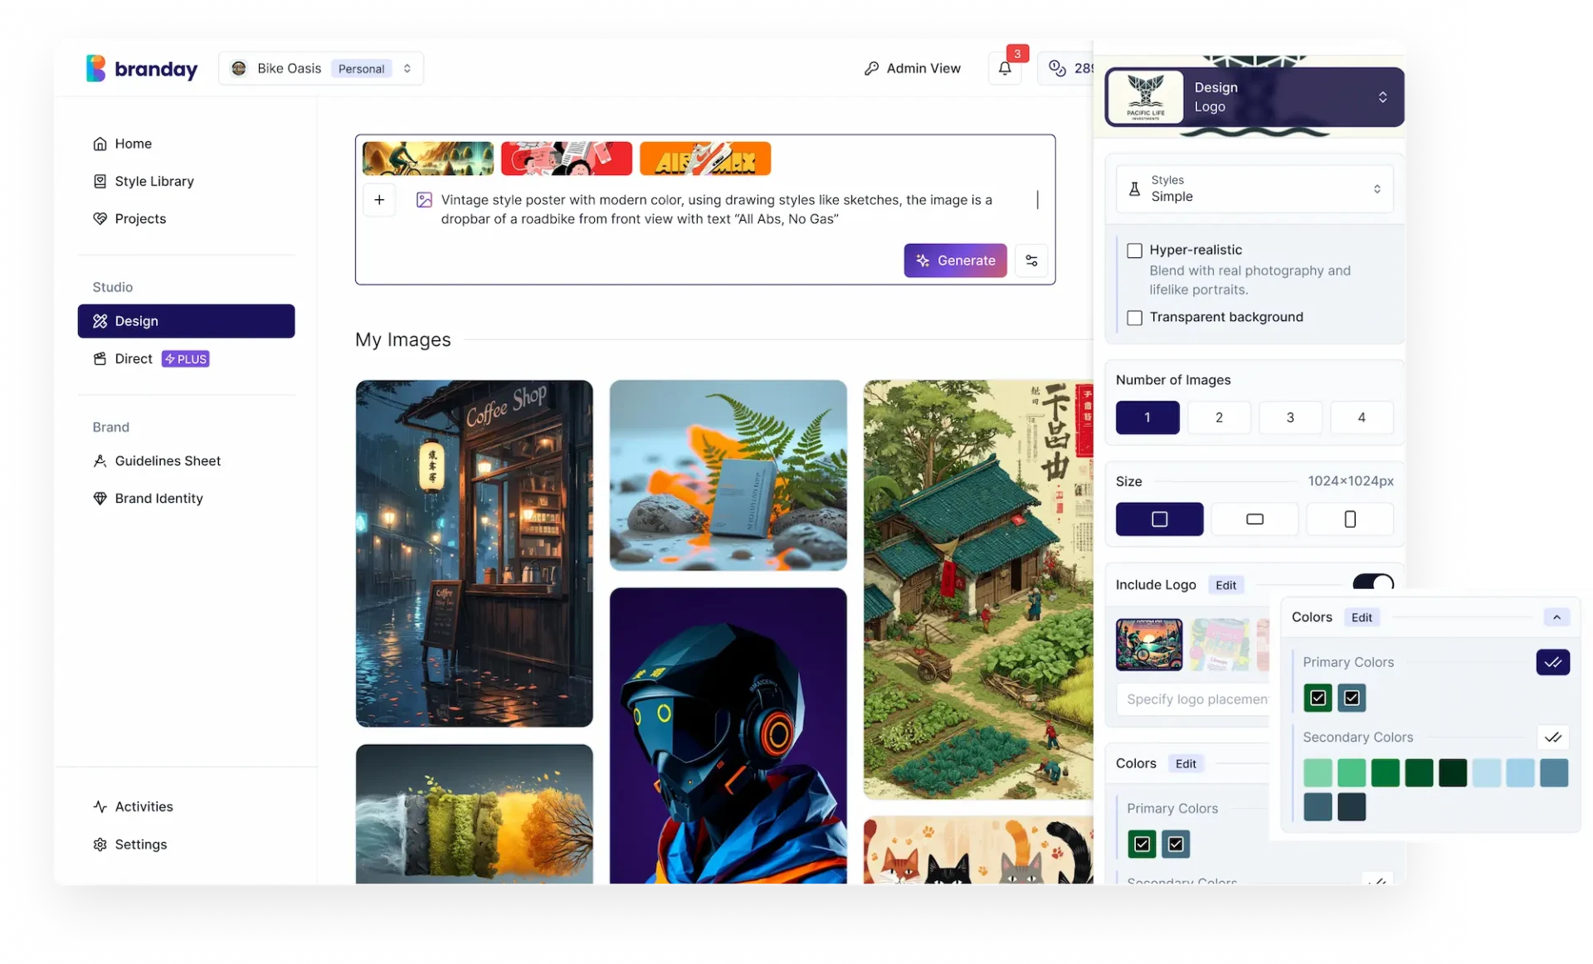
Task: Click the prompt text input area
Action: 718,209
